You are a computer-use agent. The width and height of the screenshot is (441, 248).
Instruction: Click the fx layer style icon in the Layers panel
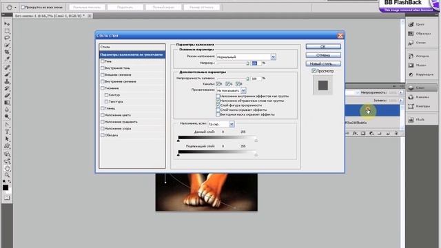pos(355,133)
